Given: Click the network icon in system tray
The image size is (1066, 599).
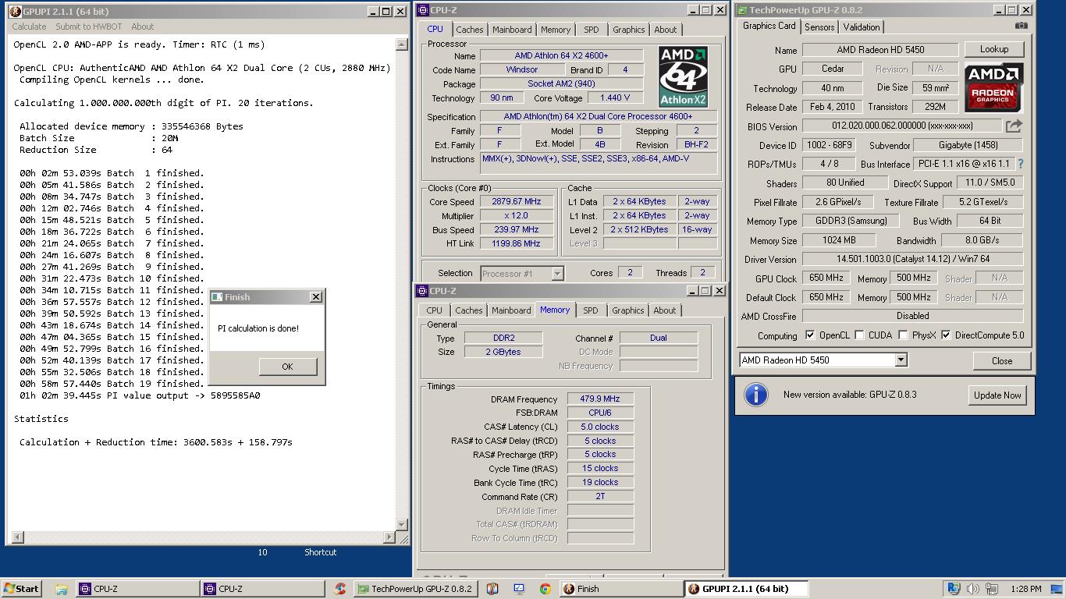Looking at the screenshot, I should 993,589.
